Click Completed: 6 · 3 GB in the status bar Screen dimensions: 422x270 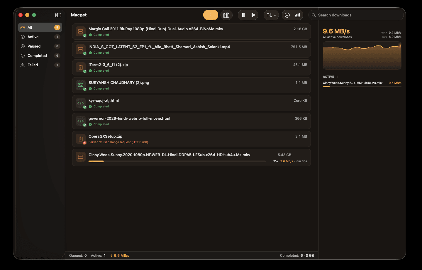point(297,256)
